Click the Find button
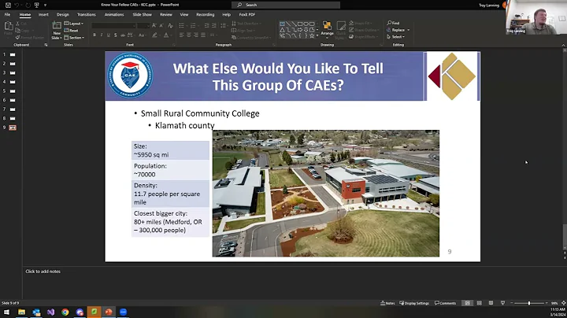The height and width of the screenshot is (318, 567). coord(393,23)
